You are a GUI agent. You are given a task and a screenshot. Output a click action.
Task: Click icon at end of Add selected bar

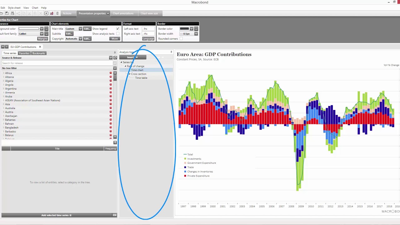click(x=114, y=215)
